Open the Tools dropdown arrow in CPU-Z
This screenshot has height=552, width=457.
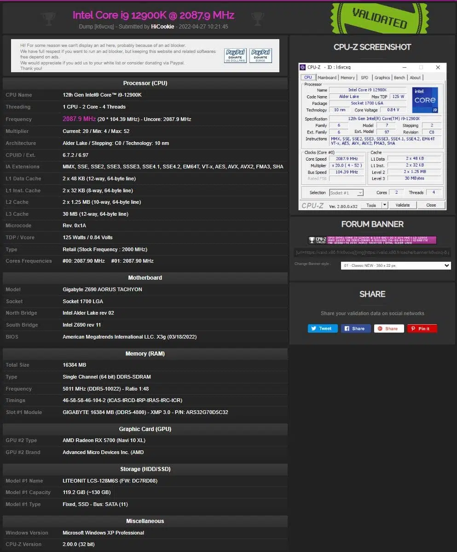point(385,205)
